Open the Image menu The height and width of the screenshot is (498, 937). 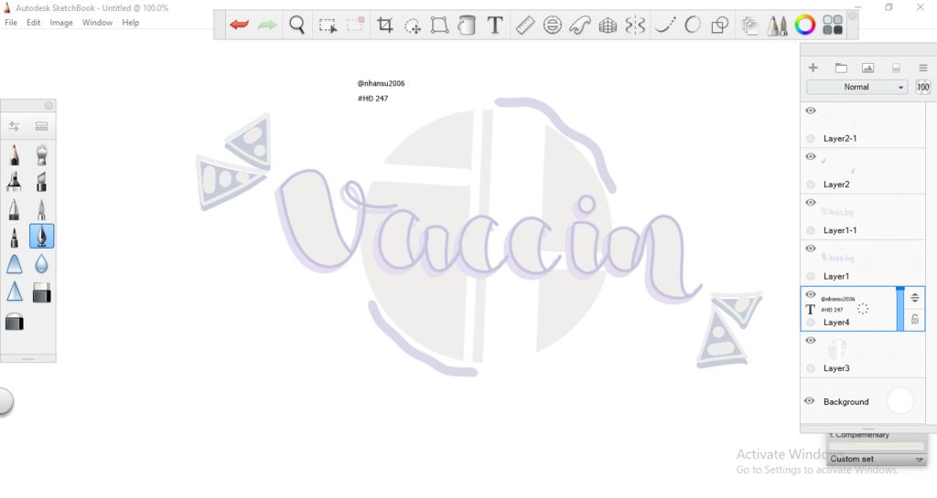click(x=61, y=23)
